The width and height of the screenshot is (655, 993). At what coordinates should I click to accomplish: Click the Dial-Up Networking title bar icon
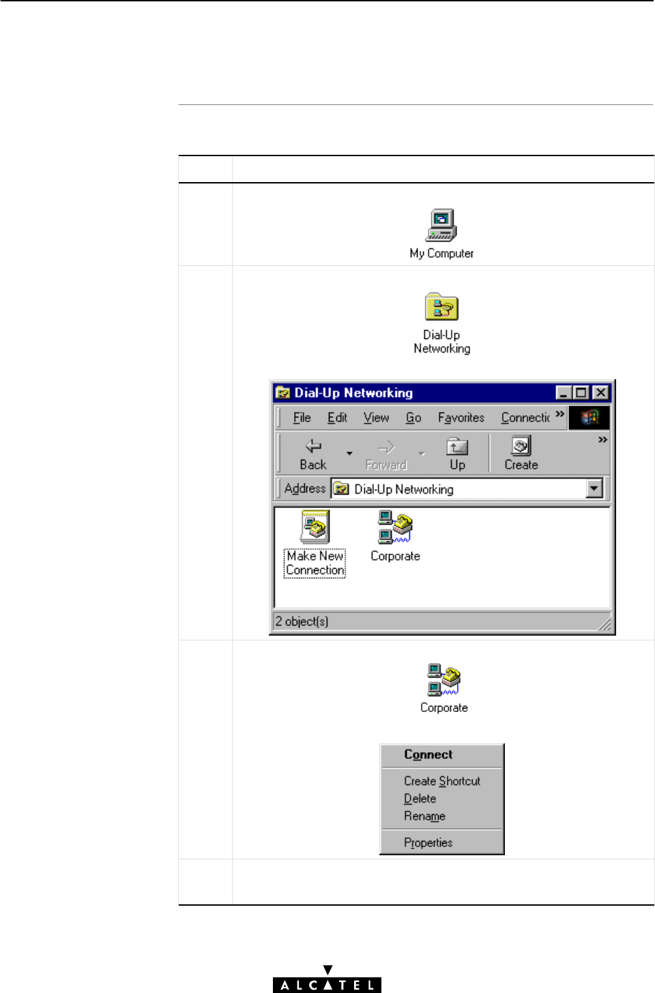click(283, 393)
